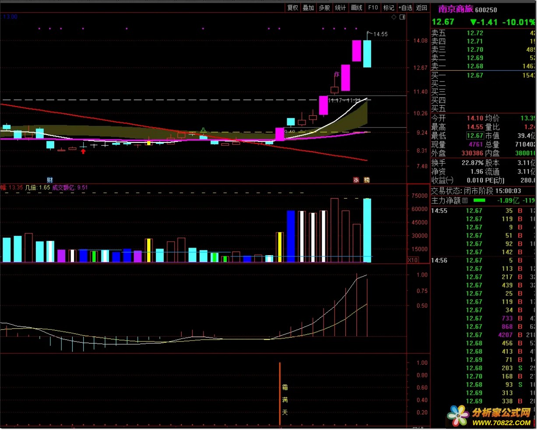Click the red up arrow signal on the chart

click(83, 151)
